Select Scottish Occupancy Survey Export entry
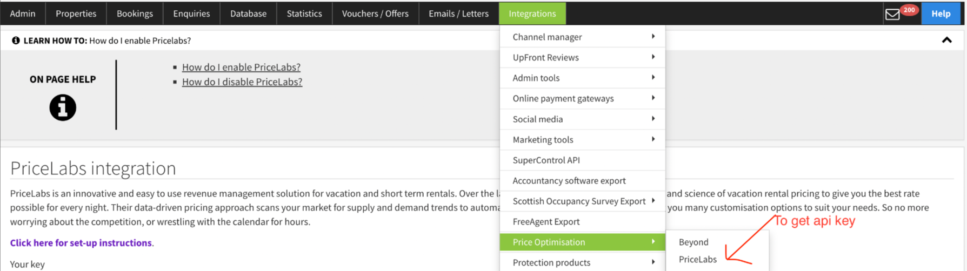The width and height of the screenshot is (967, 271). [582, 201]
